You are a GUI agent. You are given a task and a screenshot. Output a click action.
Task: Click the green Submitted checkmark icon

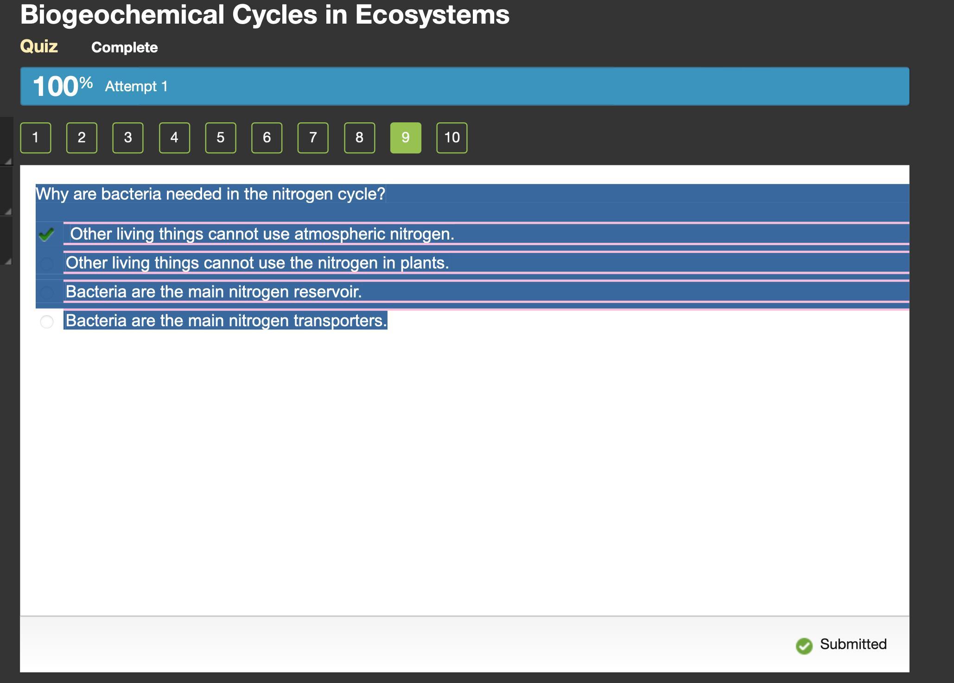click(x=804, y=645)
